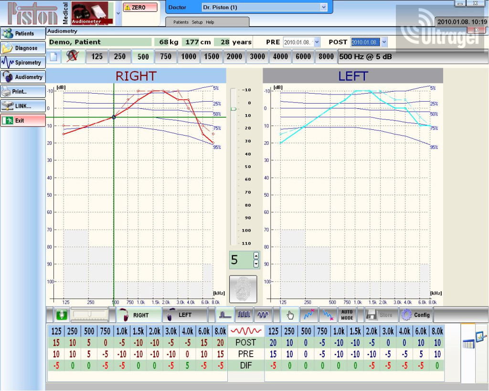Open the POST date dropdown

pyautogui.click(x=383, y=42)
